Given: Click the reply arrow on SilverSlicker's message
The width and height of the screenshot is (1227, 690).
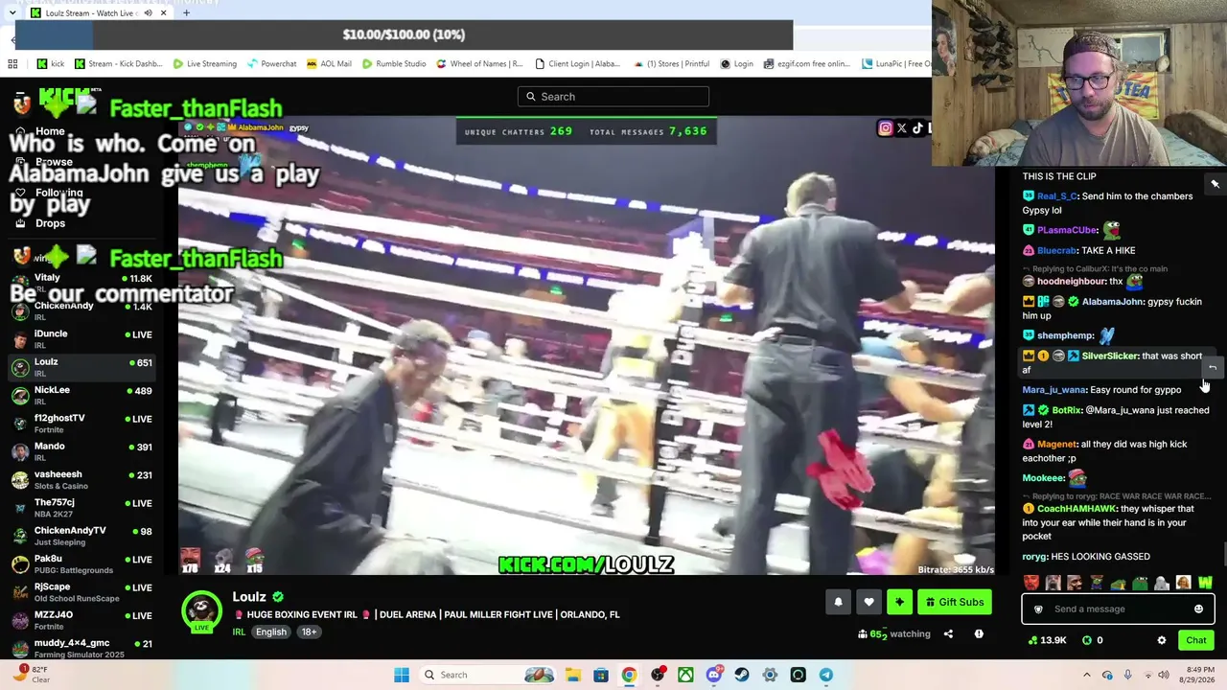Looking at the screenshot, I should point(1213,368).
